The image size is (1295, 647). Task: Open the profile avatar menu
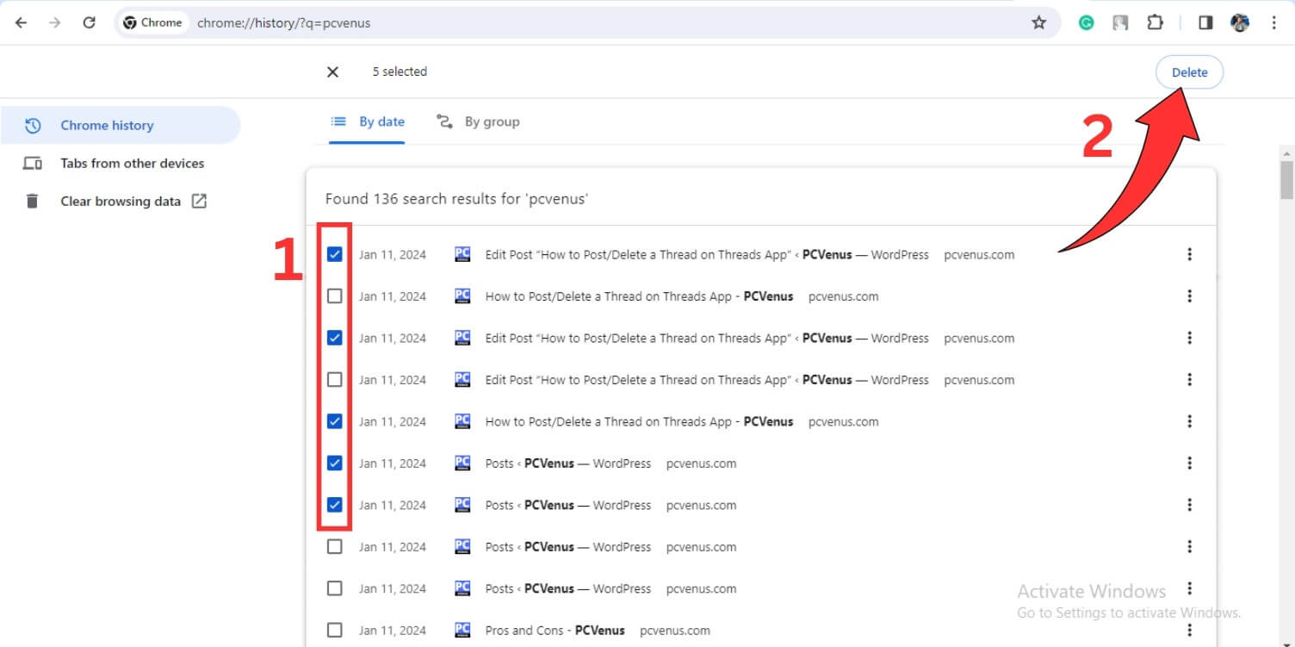[x=1240, y=23]
